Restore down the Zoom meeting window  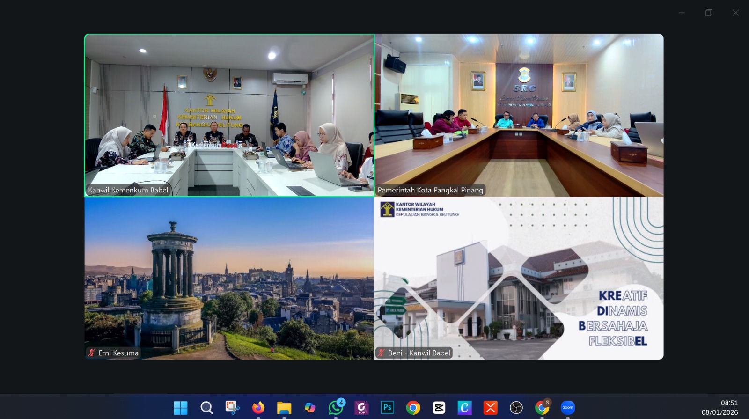[708, 13]
